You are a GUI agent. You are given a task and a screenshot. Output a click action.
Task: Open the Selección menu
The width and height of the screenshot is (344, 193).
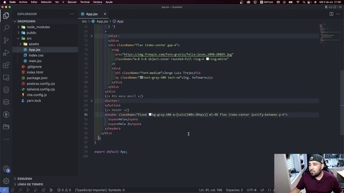[x=46, y=2]
